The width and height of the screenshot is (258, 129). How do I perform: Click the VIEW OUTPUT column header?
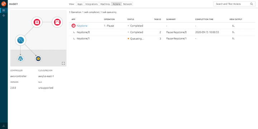tap(236, 19)
